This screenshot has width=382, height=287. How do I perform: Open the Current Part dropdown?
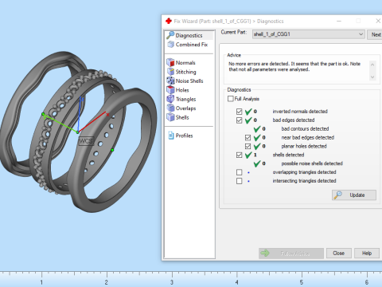[x=308, y=34]
